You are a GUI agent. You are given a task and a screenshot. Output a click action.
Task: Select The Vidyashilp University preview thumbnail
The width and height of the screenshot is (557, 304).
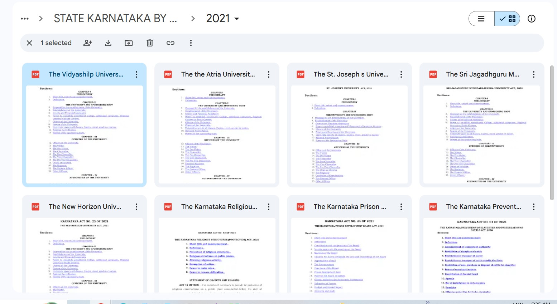click(85, 134)
